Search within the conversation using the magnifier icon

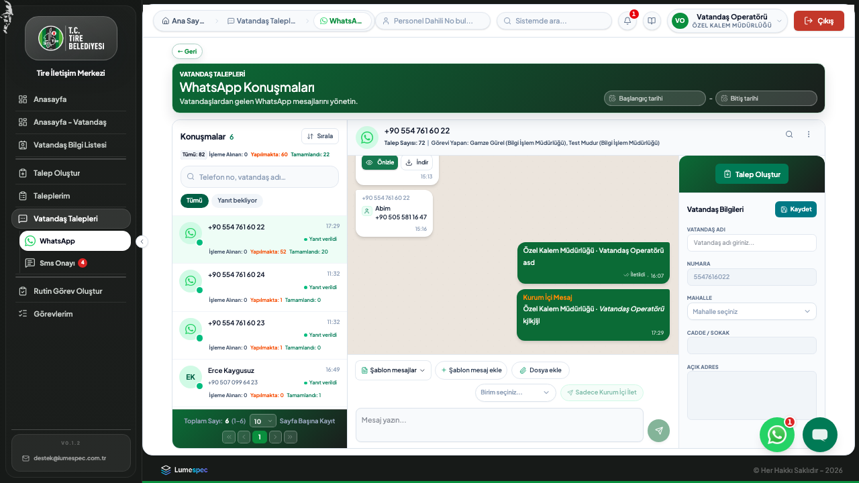(x=789, y=134)
